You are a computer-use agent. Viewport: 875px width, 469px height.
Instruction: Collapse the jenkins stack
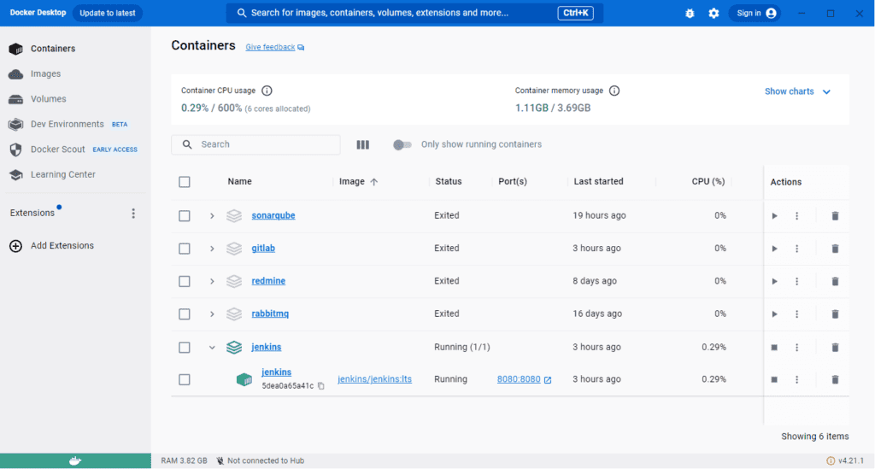(212, 348)
